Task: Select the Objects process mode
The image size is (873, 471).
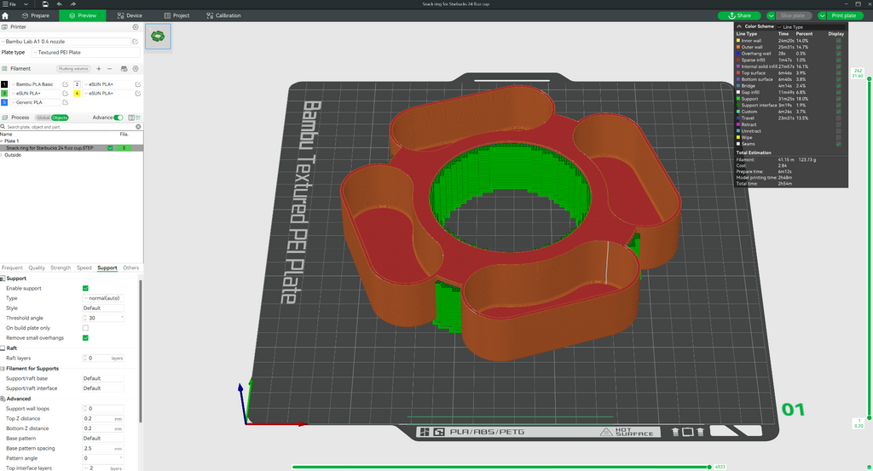Action: (60, 118)
